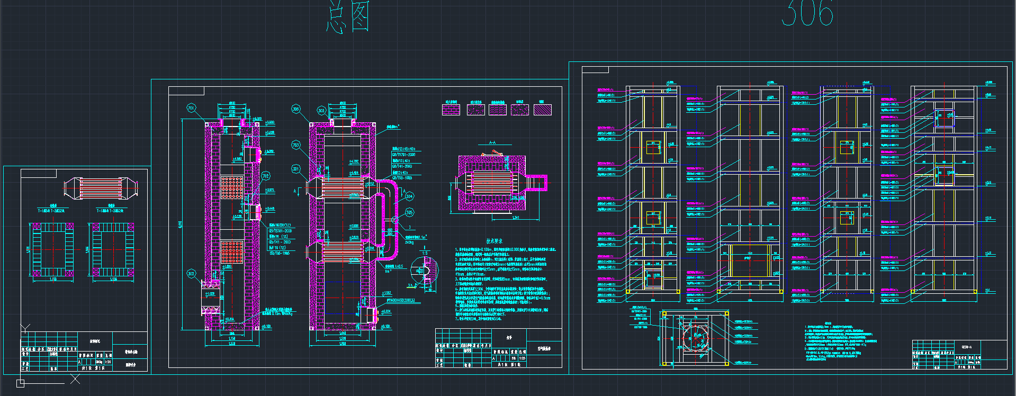
Task: Click the large '306' title text
Action: [x=807, y=14]
